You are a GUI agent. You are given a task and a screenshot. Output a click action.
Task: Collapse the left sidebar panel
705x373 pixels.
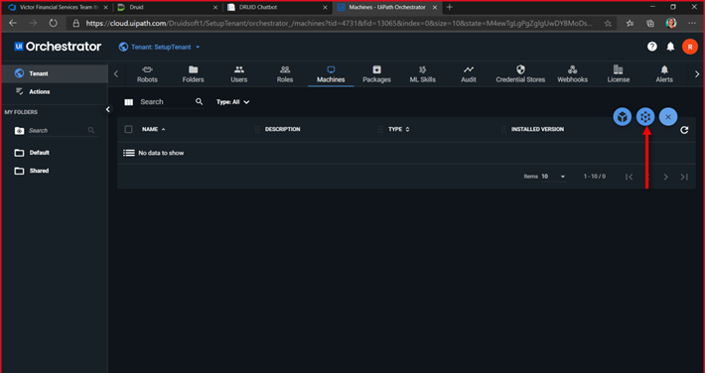pyautogui.click(x=108, y=109)
